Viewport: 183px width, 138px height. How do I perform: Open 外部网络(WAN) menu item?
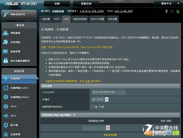[x=19, y=97]
